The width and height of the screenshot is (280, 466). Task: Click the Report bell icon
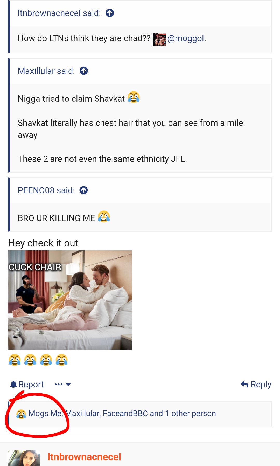coord(13,384)
